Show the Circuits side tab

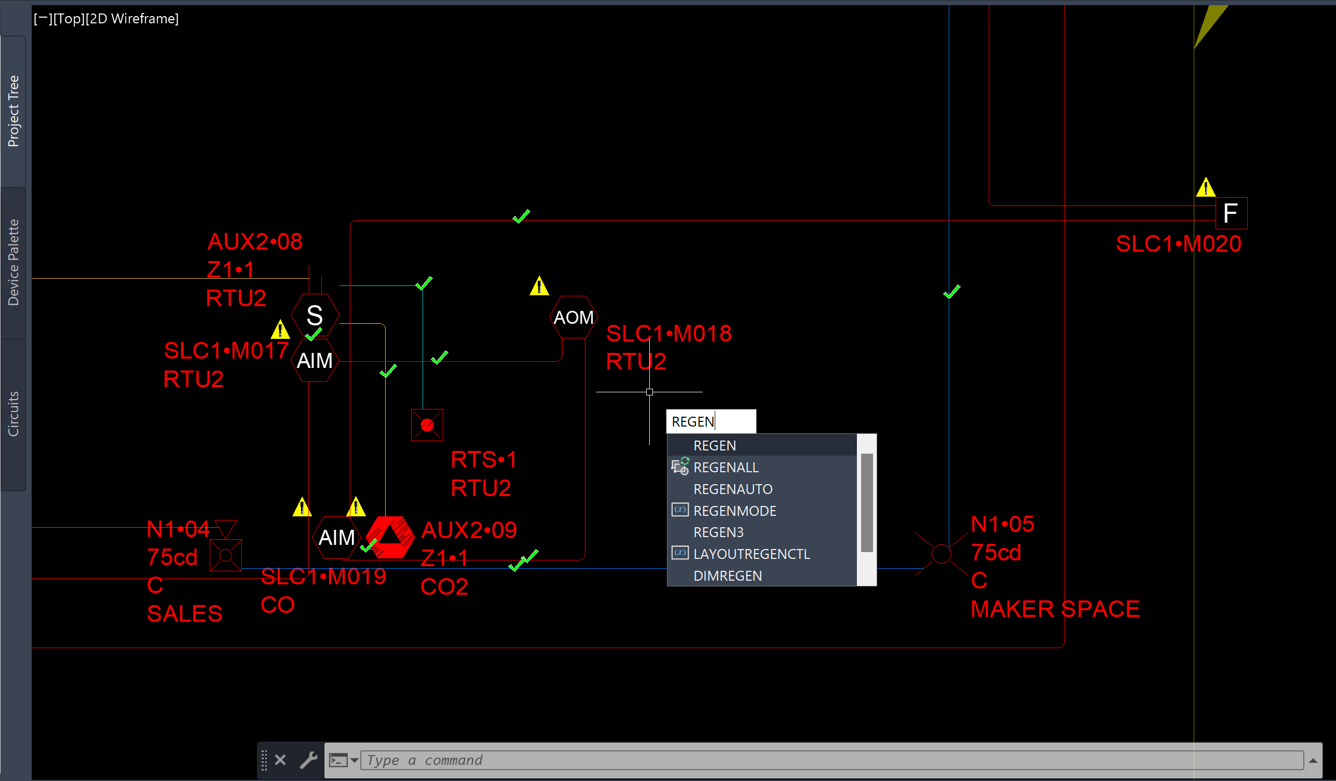tap(13, 414)
